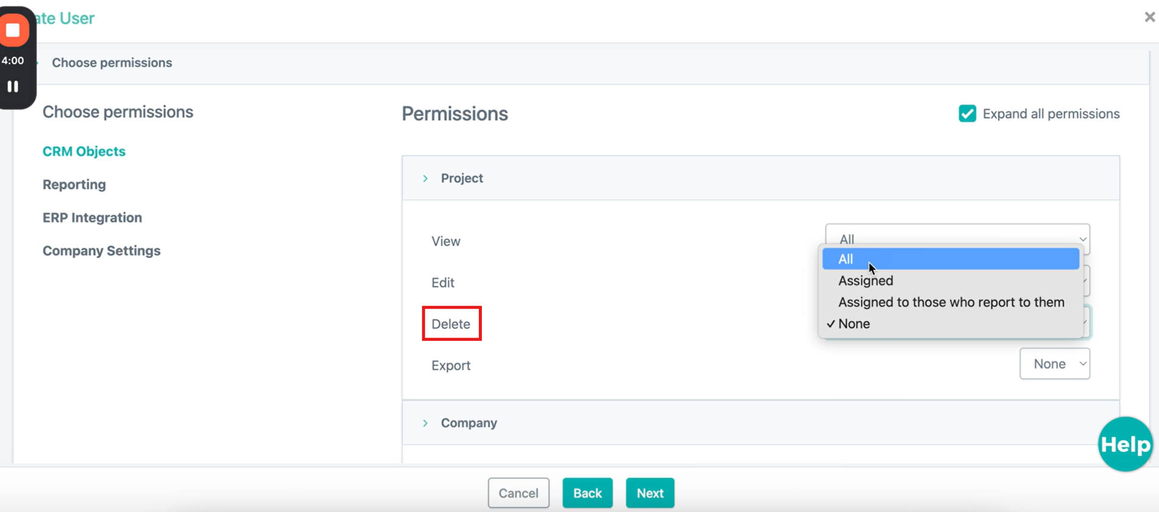1159x512 pixels.
Task: Open the Help chat bubble
Action: pos(1125,444)
